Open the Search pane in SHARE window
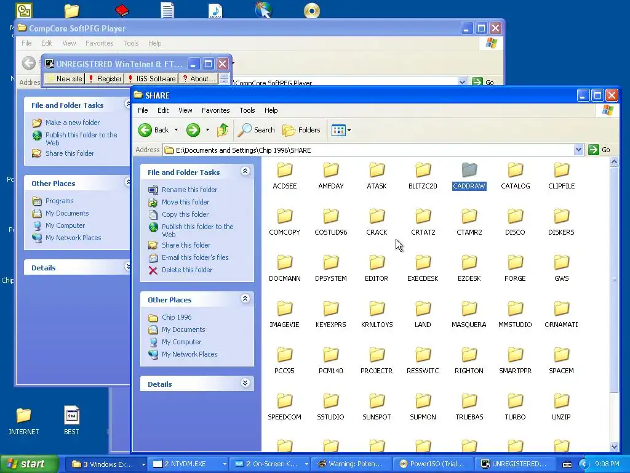This screenshot has height=473, width=630. pos(257,130)
